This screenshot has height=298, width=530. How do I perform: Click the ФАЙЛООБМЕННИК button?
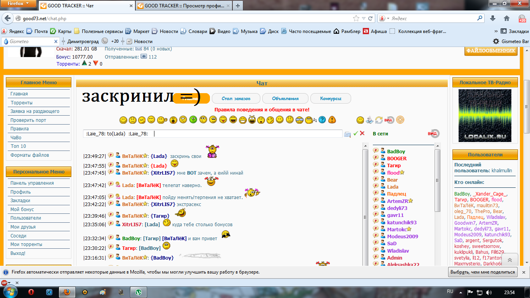(491, 51)
